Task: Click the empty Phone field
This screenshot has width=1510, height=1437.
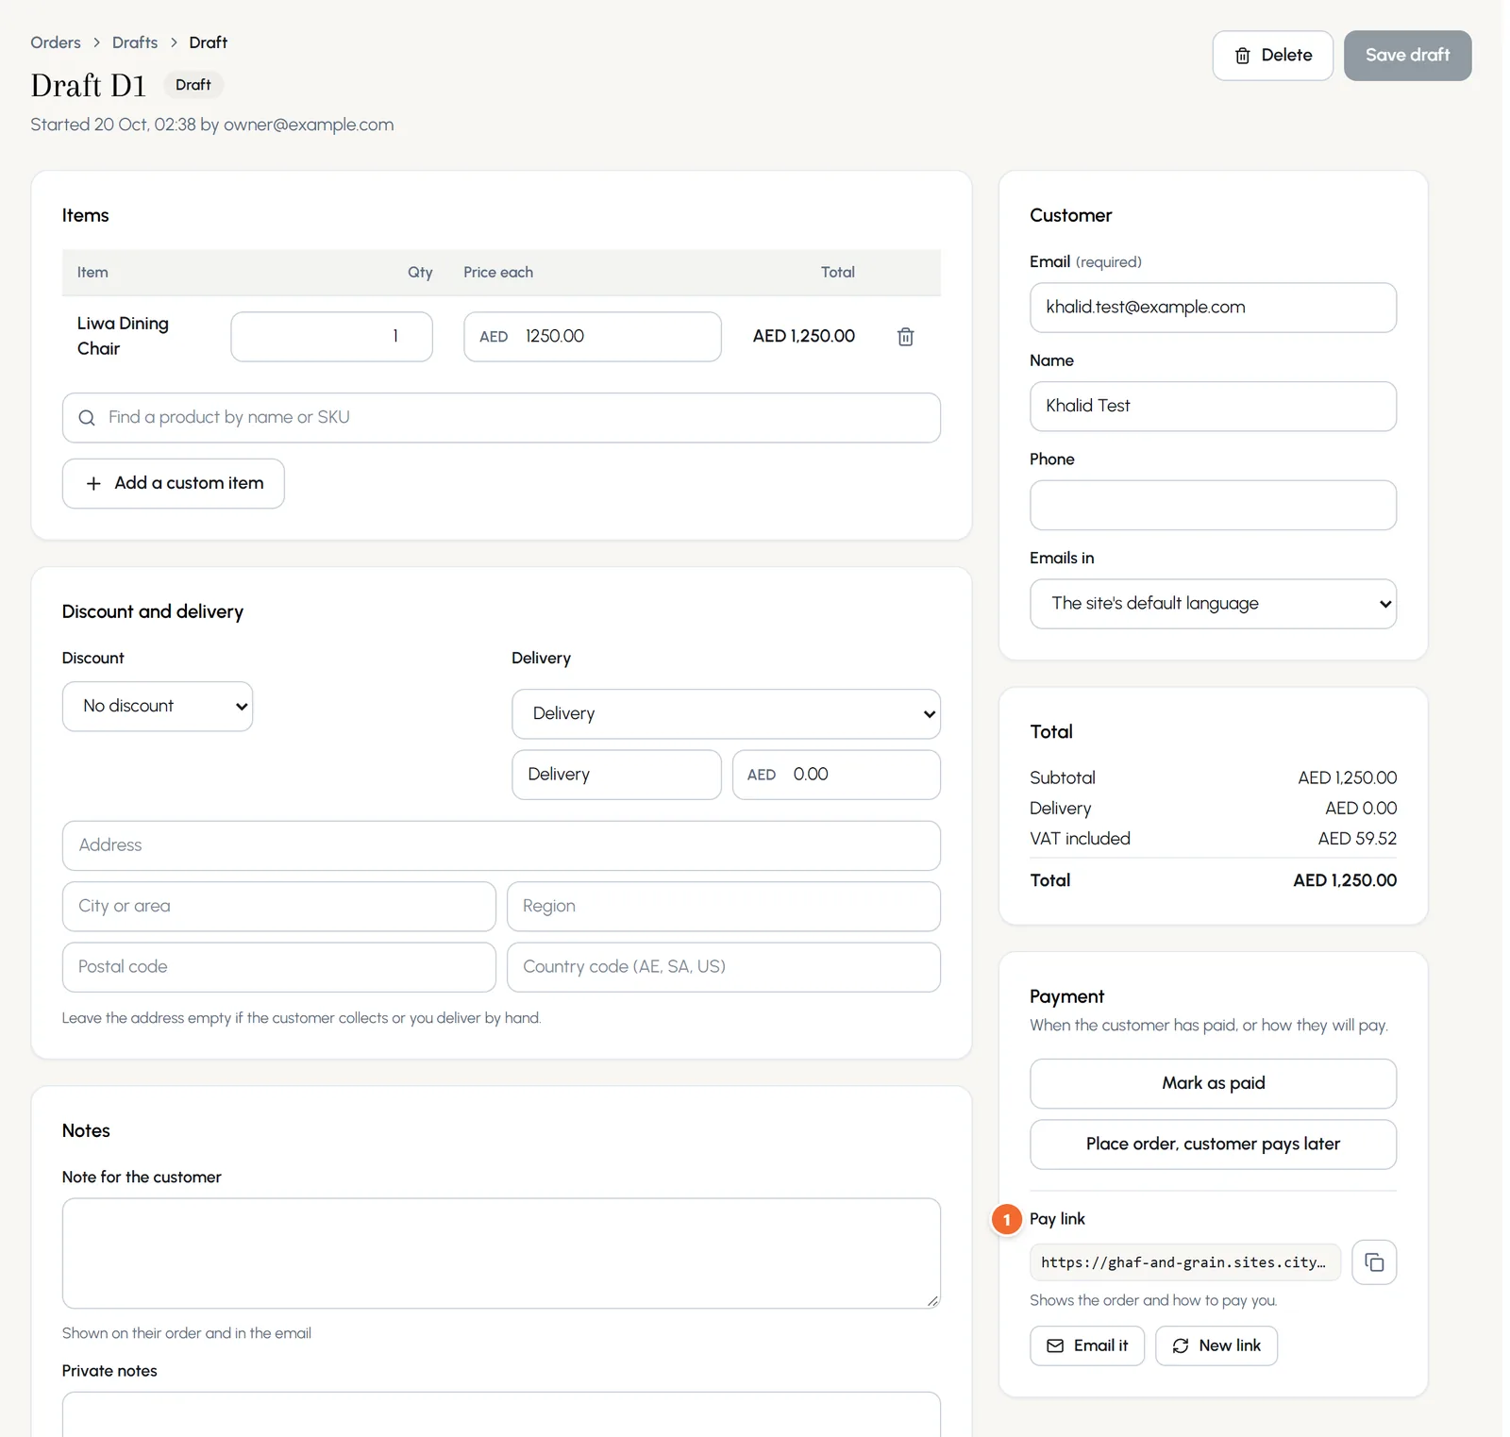Action: (x=1213, y=506)
